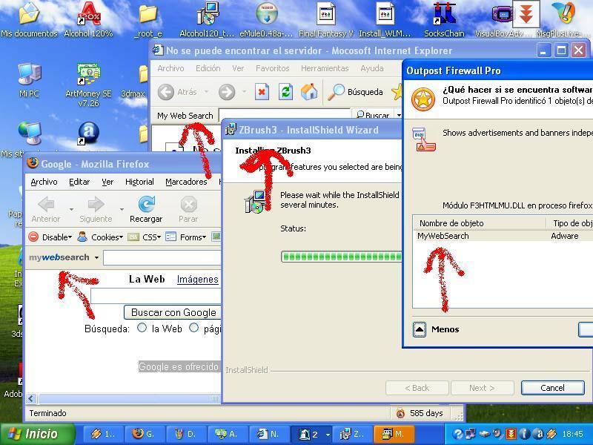Click the Stop icon in Internet Explorer

tap(262, 92)
